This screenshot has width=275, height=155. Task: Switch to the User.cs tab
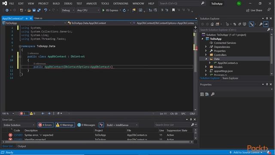coord(38,18)
